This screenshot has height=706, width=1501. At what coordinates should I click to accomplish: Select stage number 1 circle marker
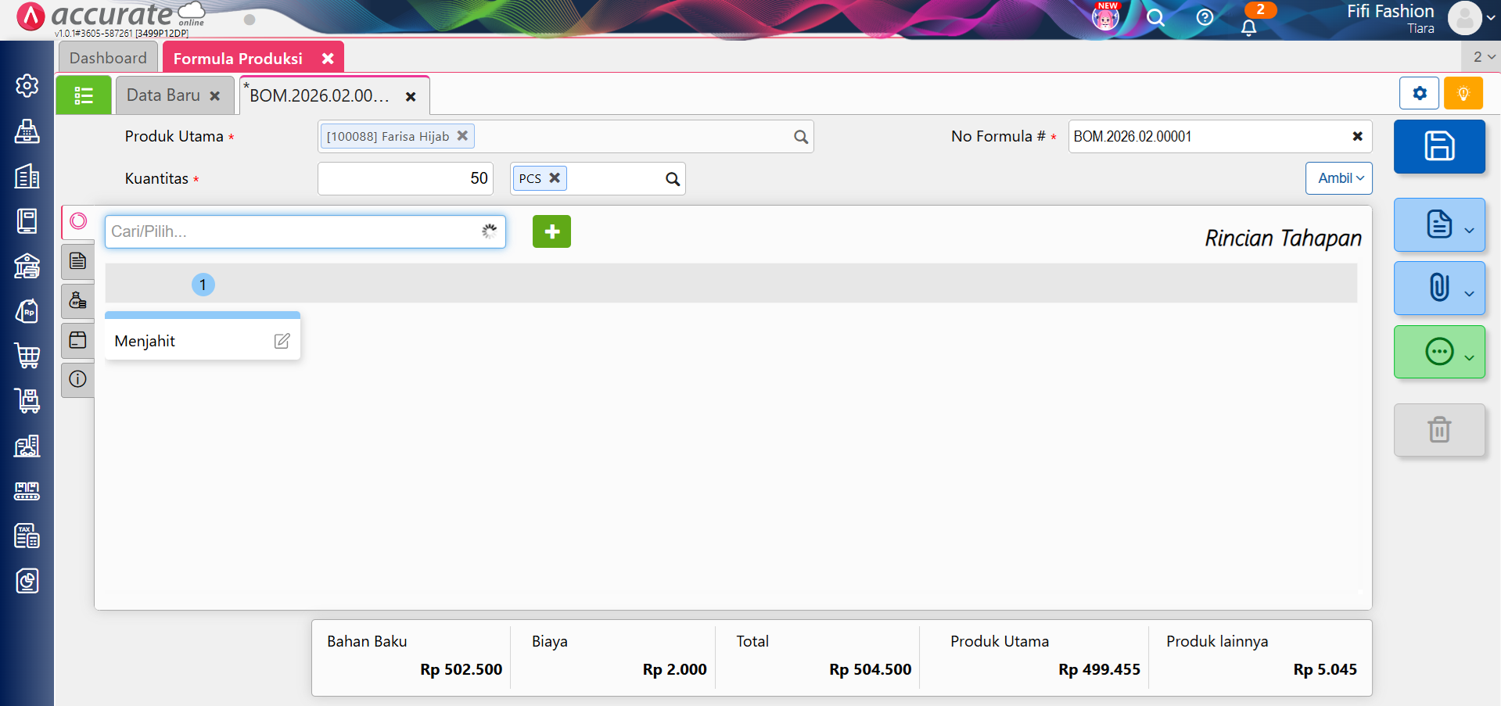[x=203, y=285]
